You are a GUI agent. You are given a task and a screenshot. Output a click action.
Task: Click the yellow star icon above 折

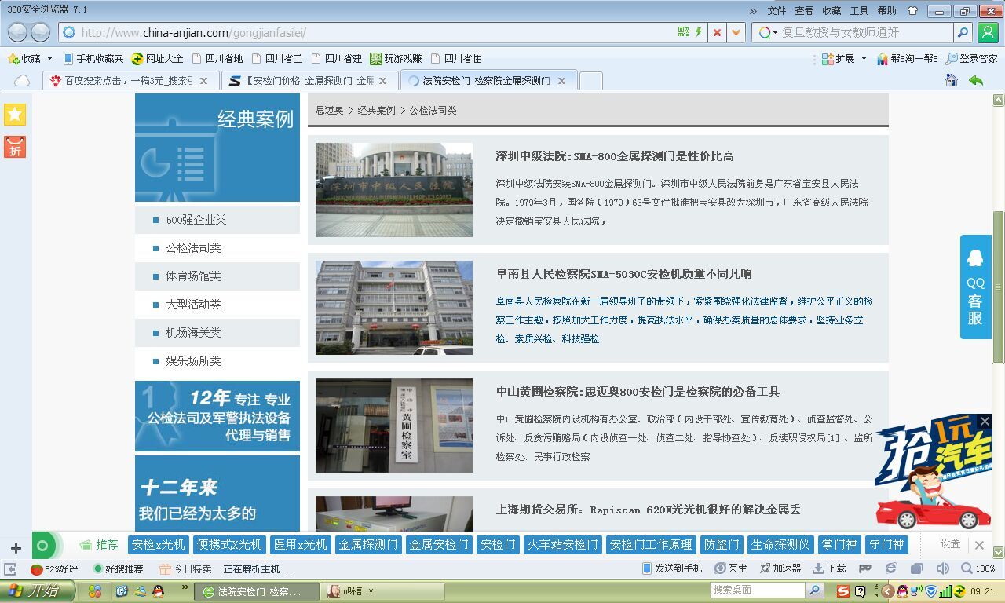[14, 115]
